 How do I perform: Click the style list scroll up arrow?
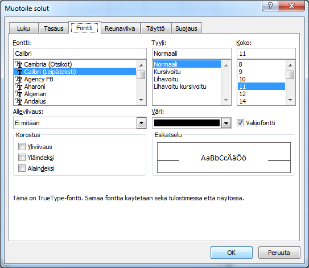226,65
